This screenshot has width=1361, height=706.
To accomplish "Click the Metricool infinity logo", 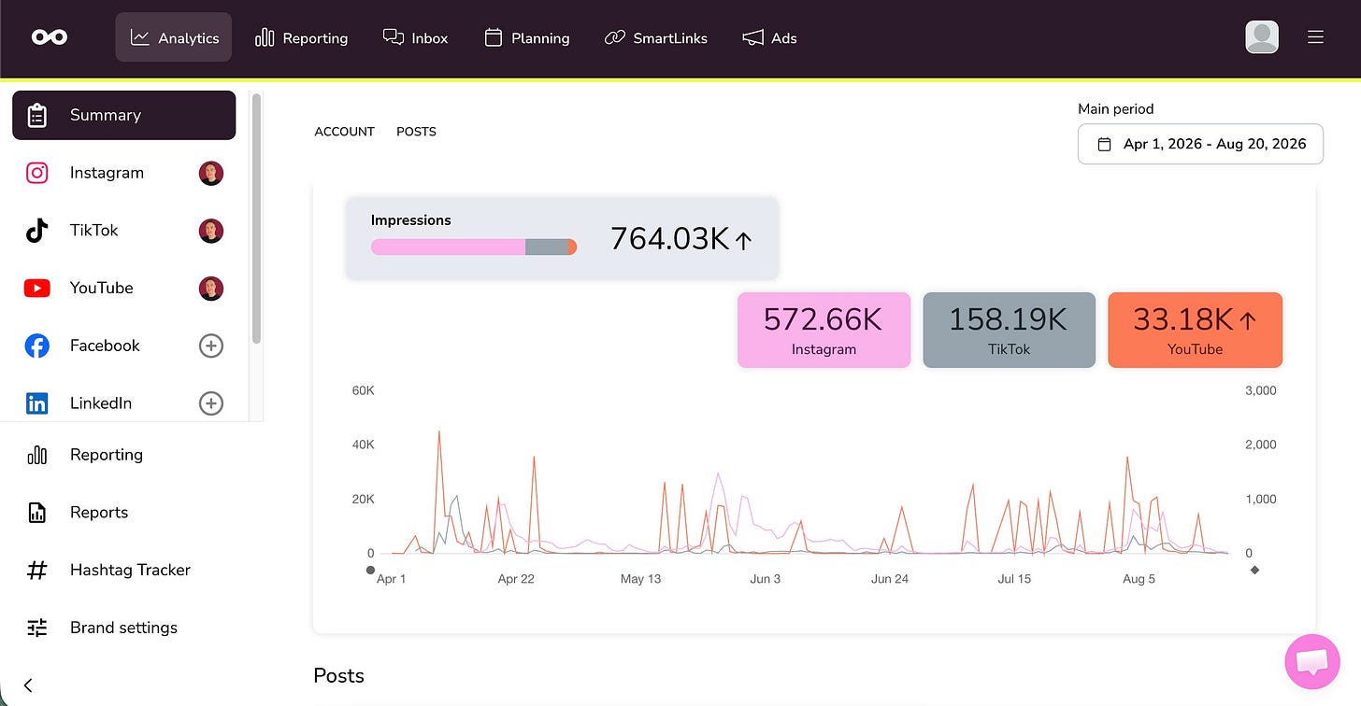I will (x=49, y=37).
